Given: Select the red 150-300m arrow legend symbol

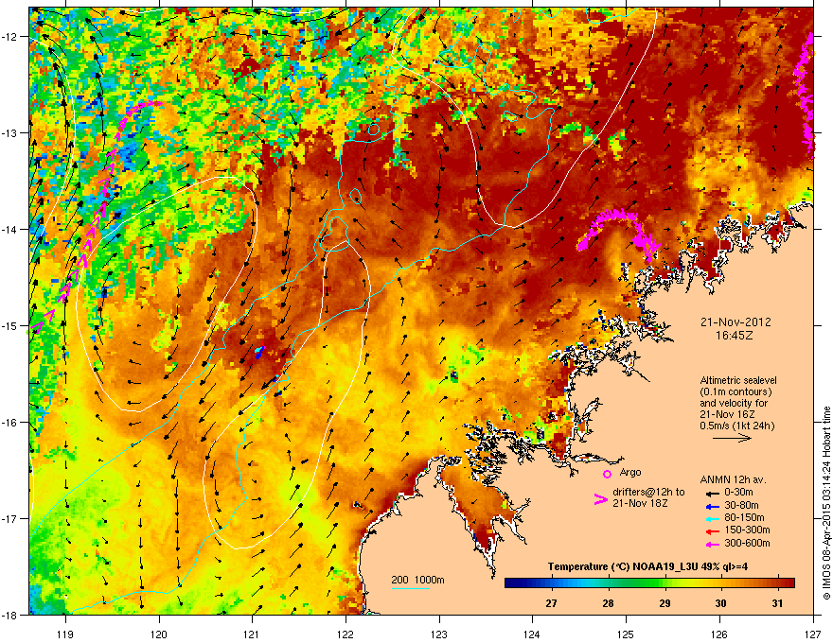Looking at the screenshot, I should [x=713, y=531].
